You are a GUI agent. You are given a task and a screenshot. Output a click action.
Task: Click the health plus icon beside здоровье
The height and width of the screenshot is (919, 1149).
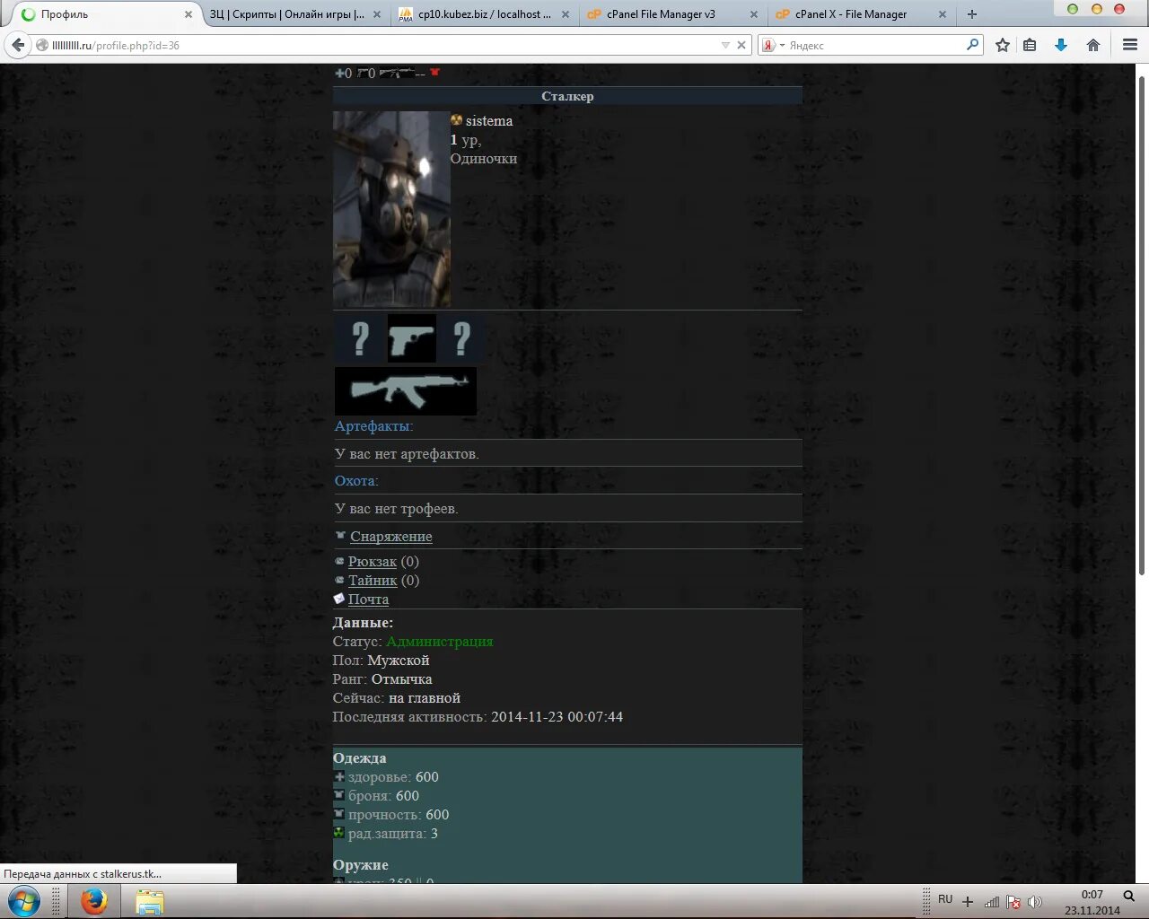339,776
